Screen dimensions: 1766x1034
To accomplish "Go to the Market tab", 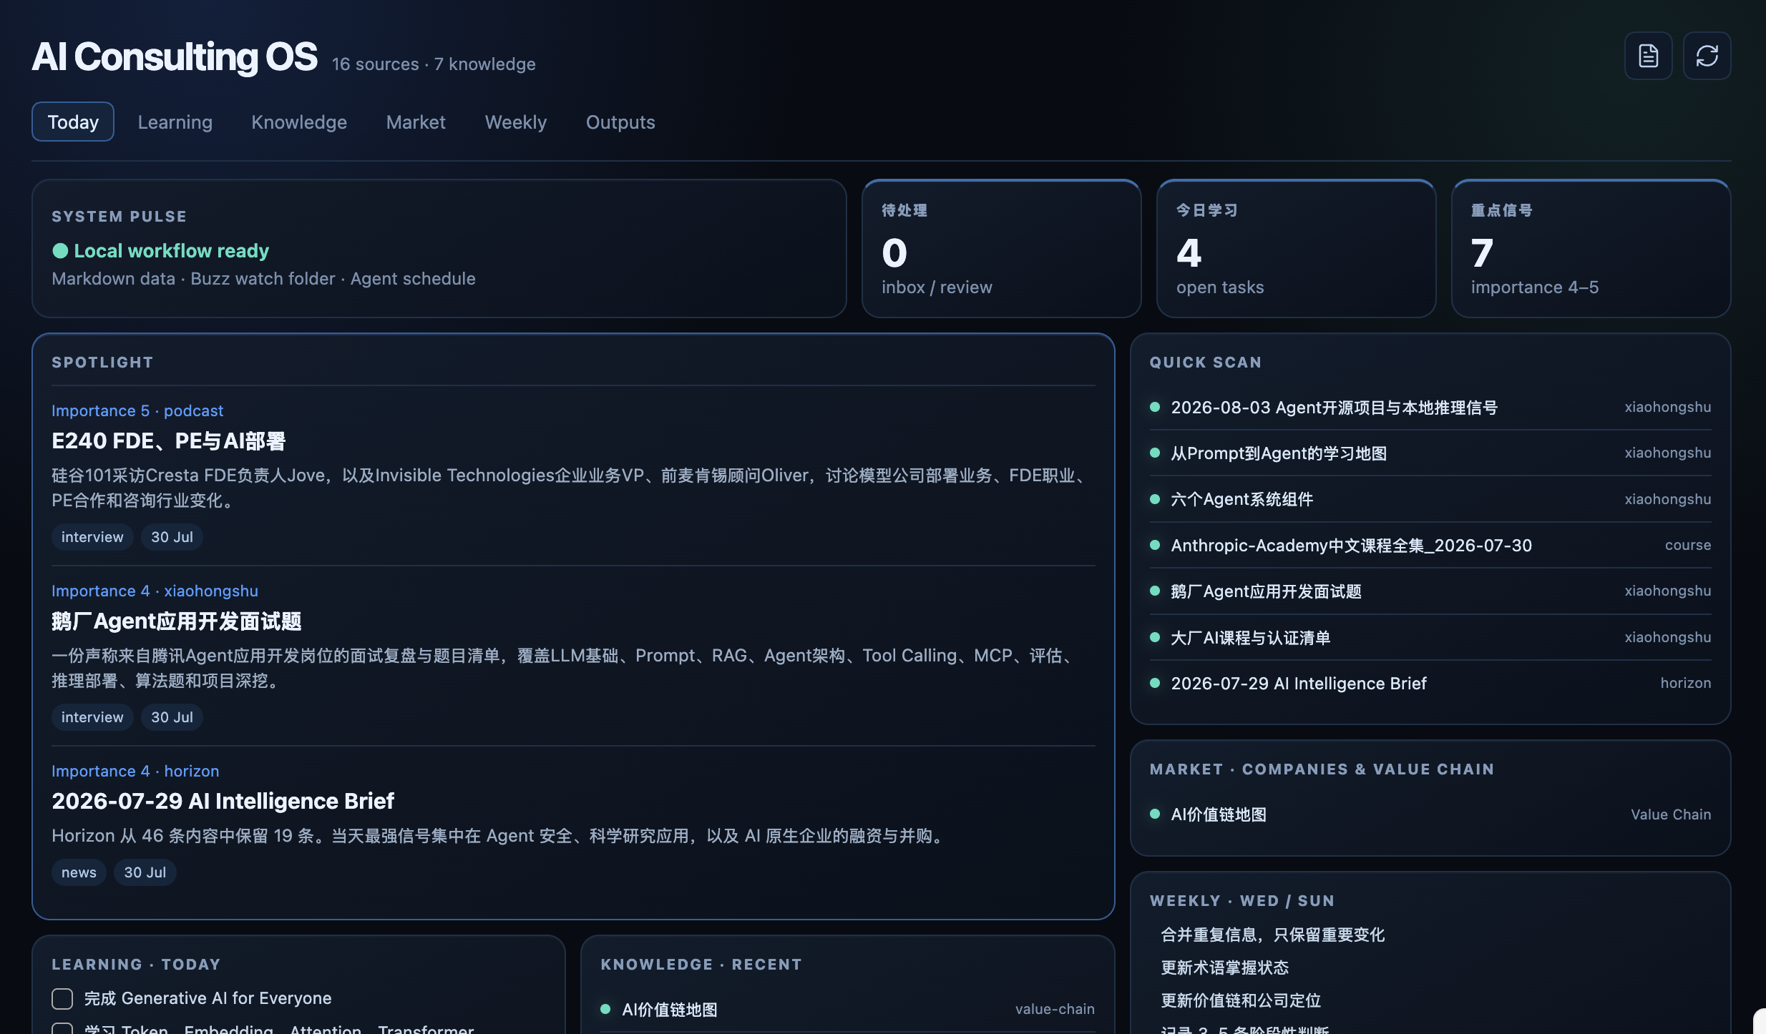I will pyautogui.click(x=416, y=122).
